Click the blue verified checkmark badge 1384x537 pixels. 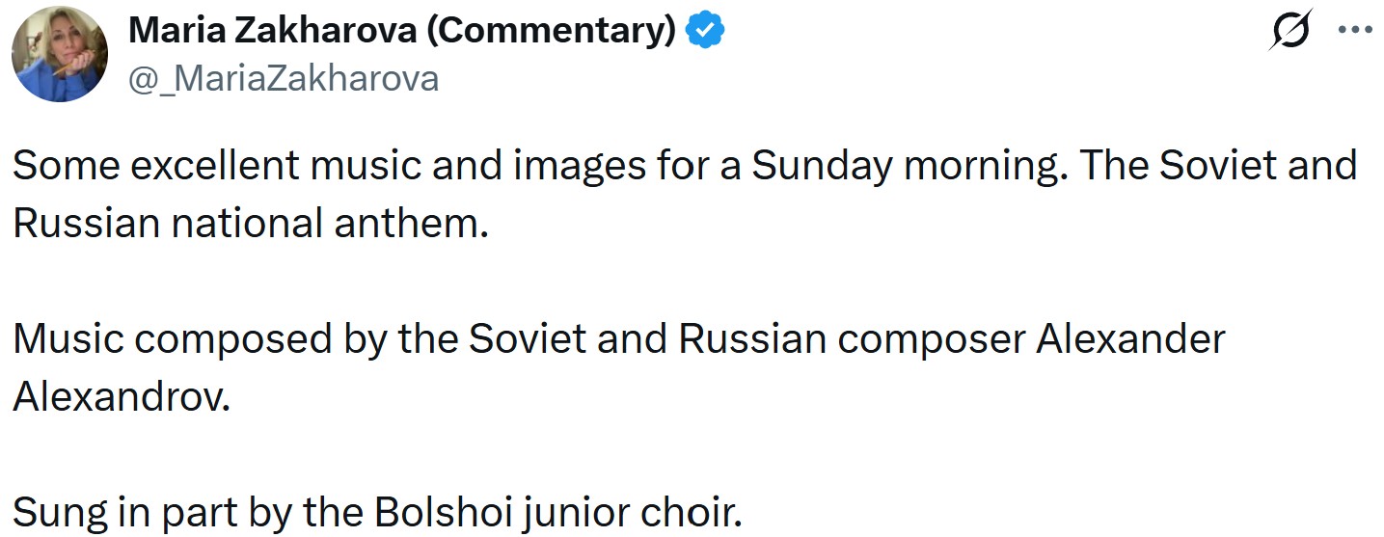click(705, 32)
